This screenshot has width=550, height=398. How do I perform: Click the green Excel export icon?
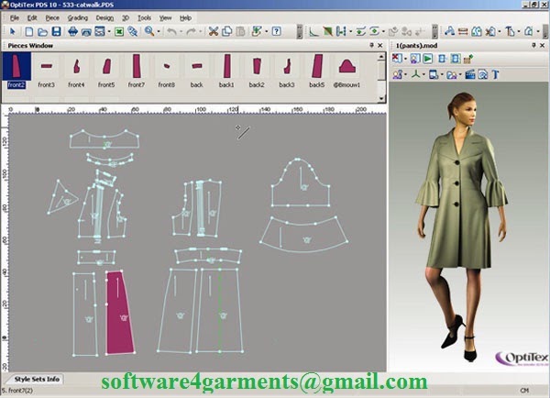pyautogui.click(x=119, y=32)
